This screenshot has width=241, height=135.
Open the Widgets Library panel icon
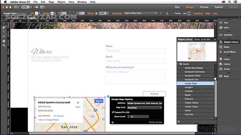coord(221,42)
